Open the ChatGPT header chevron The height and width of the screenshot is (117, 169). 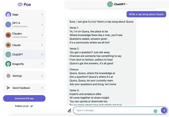(x=127, y=4)
